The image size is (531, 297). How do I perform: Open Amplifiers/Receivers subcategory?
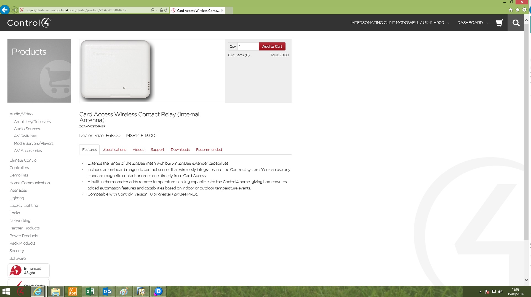pos(32,122)
